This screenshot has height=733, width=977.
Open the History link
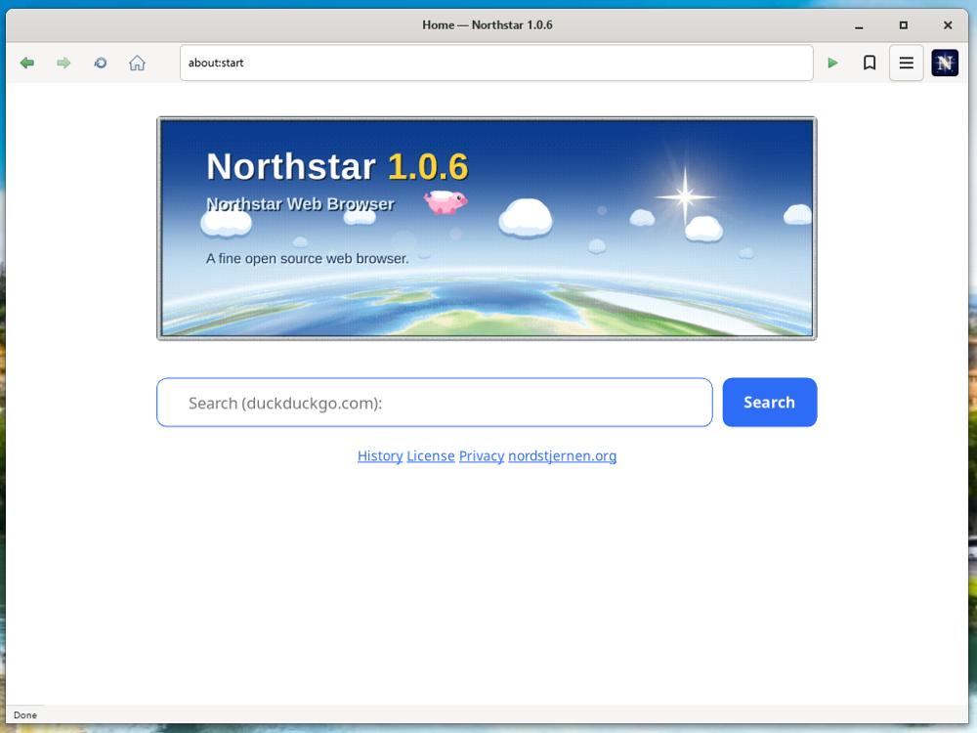pos(380,455)
